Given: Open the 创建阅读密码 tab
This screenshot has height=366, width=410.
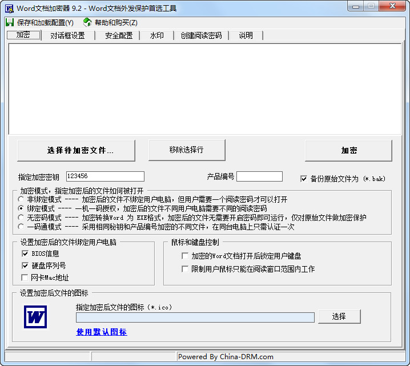Looking at the screenshot, I should click(201, 35).
